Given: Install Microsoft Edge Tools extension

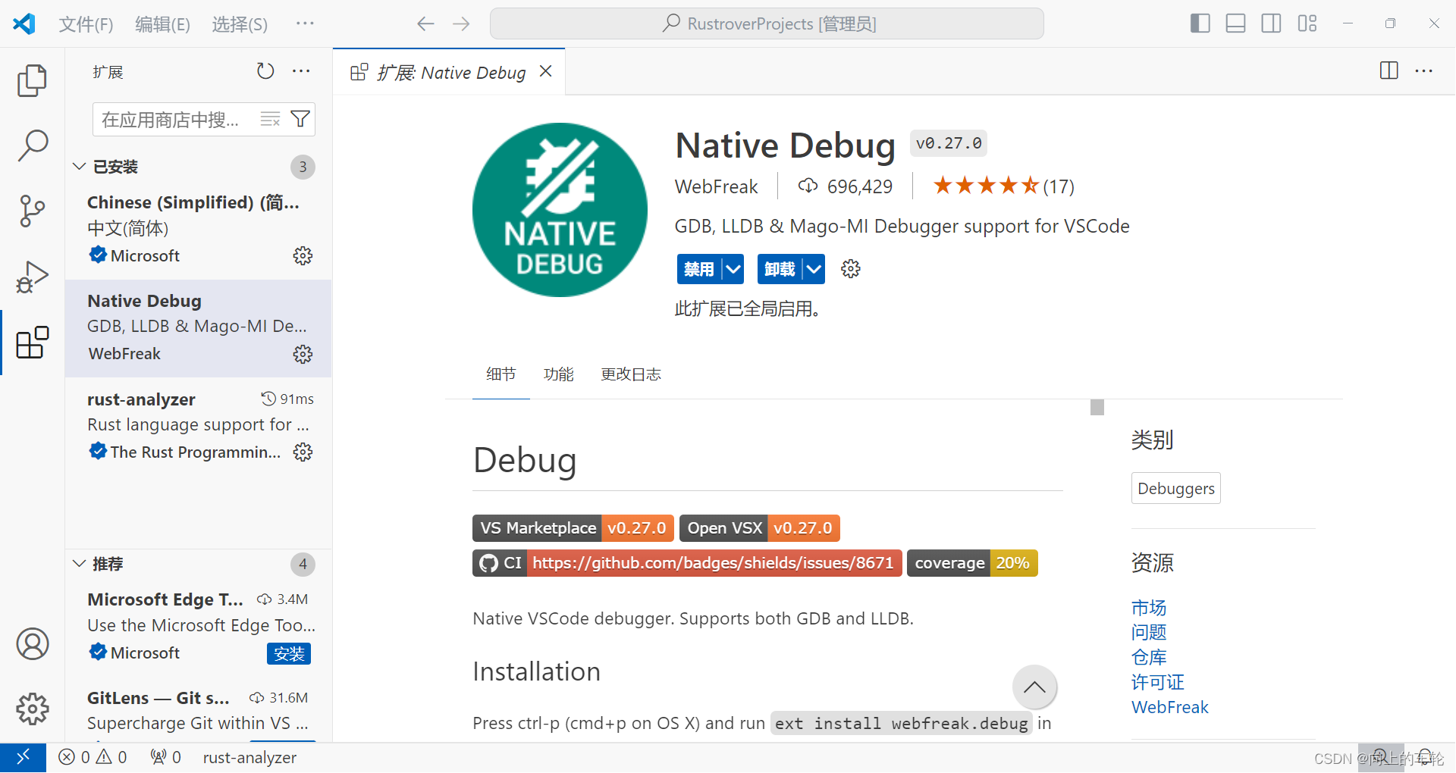Looking at the screenshot, I should point(289,653).
